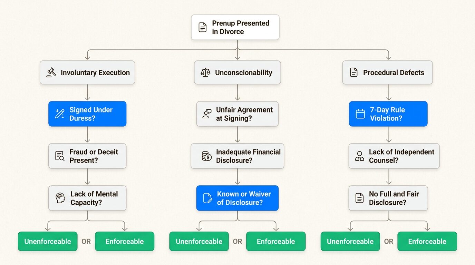Select the document icon in Prenup Presented node
This screenshot has width=475, height=265.
(203, 27)
